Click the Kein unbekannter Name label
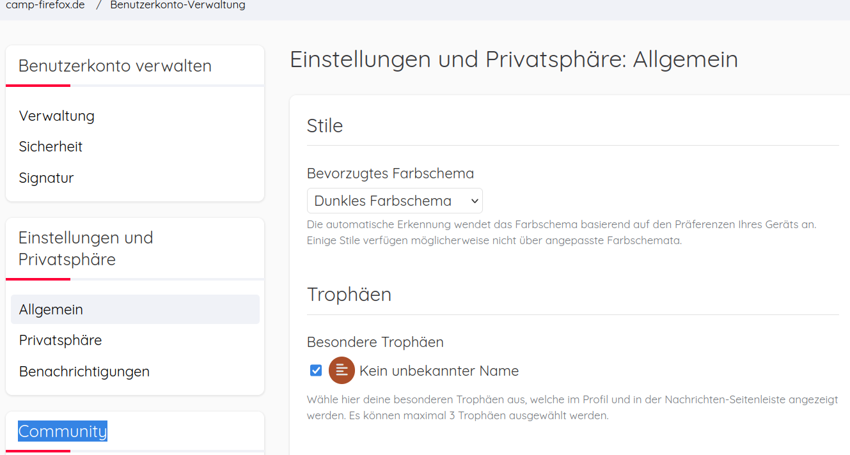Image resolution: width=850 pixels, height=455 pixels. point(439,371)
